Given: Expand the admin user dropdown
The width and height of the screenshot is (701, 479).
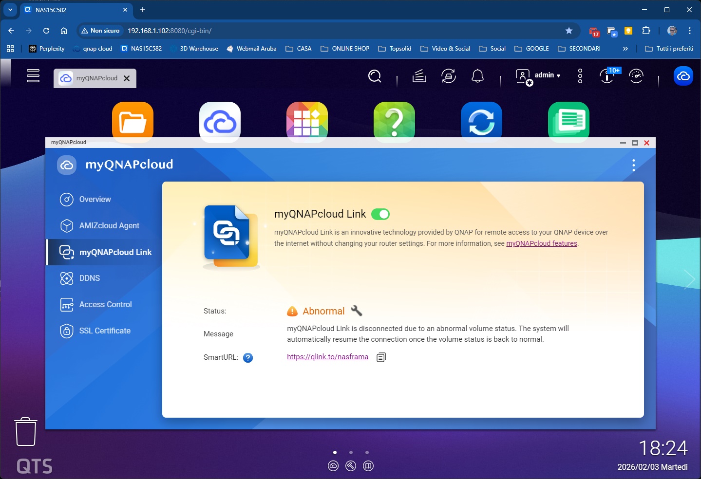Looking at the screenshot, I should click(547, 75).
